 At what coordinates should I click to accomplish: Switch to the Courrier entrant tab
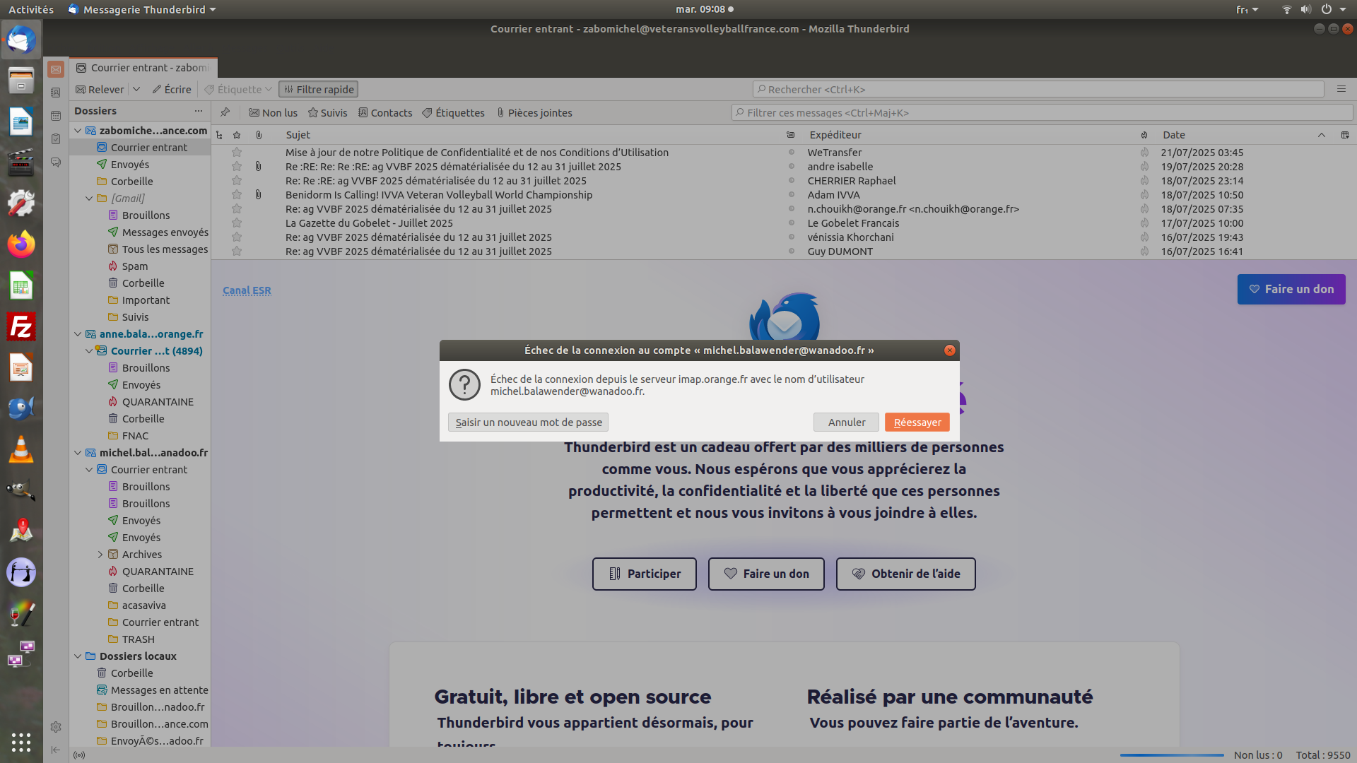[143, 68]
